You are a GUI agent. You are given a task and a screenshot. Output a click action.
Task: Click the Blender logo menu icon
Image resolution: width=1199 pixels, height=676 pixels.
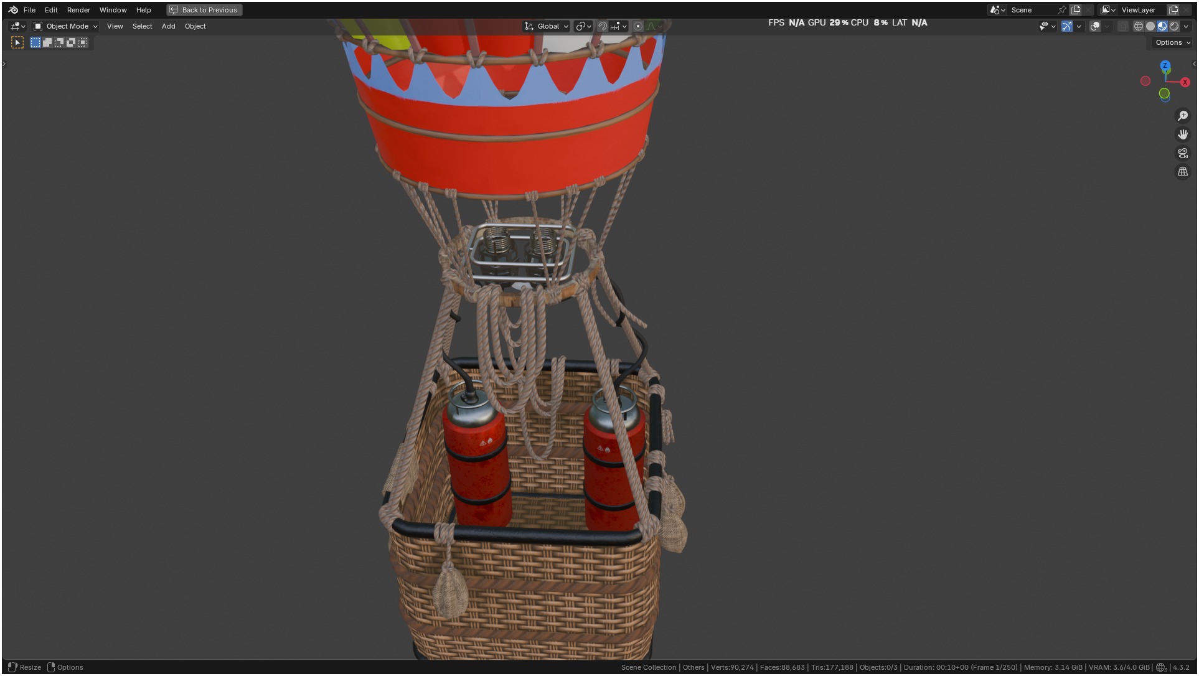13,10
